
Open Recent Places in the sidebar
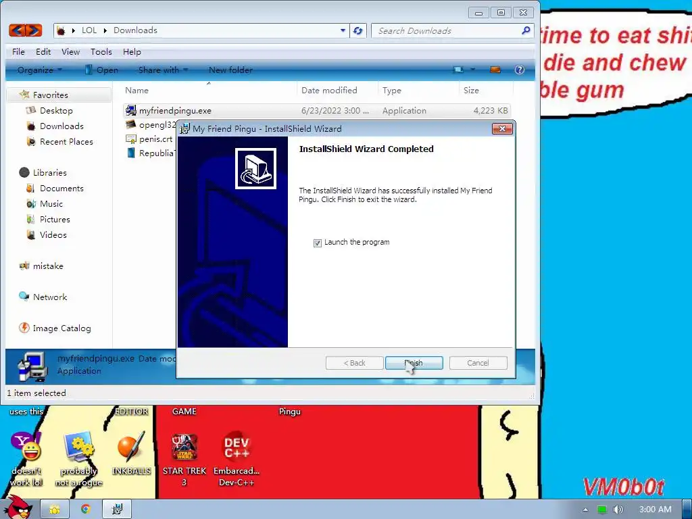coord(66,142)
